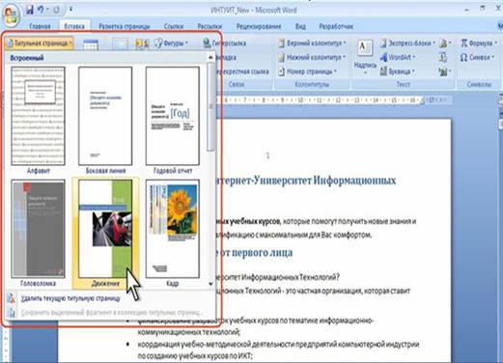Insert a Формула equation
503x363 pixels.
tap(479, 43)
